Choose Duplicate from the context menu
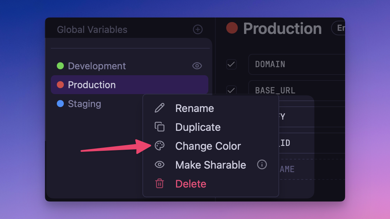 click(198, 127)
